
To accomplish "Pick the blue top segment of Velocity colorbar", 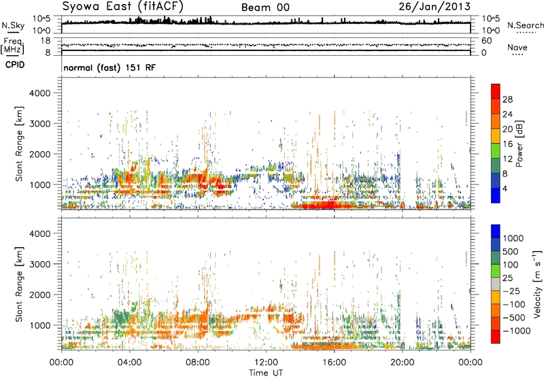I will pos(496,231).
